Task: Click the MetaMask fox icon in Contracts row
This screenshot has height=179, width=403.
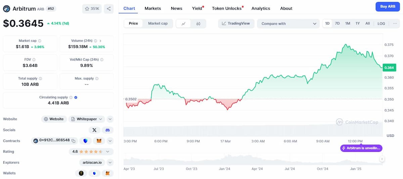Action: (99, 141)
